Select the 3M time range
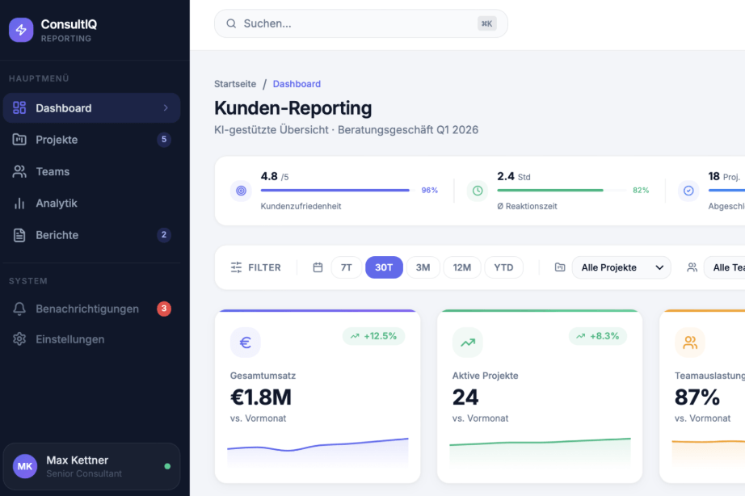The width and height of the screenshot is (745, 496). pos(423,267)
